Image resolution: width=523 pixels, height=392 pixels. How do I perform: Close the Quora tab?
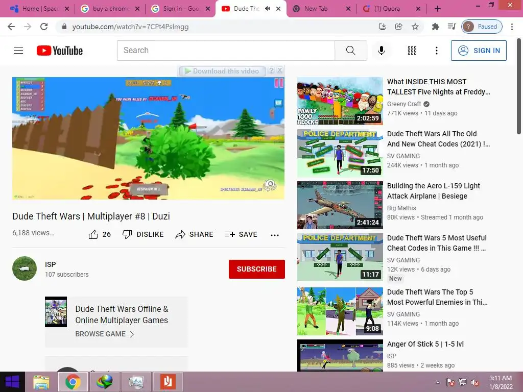tap(418, 9)
